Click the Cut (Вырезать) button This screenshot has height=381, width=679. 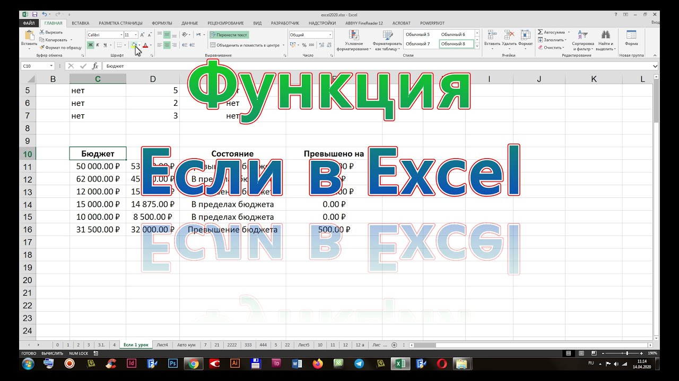tap(51, 32)
